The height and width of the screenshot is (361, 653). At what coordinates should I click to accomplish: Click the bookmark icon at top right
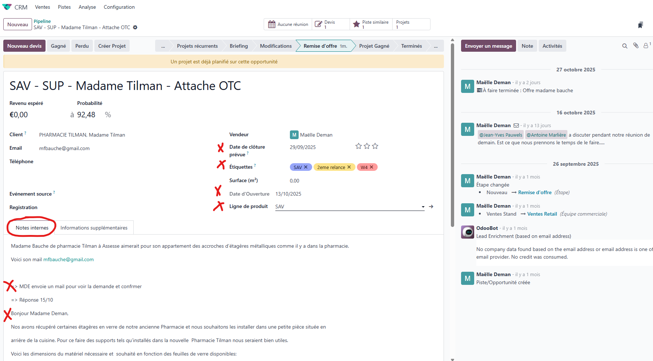click(640, 25)
